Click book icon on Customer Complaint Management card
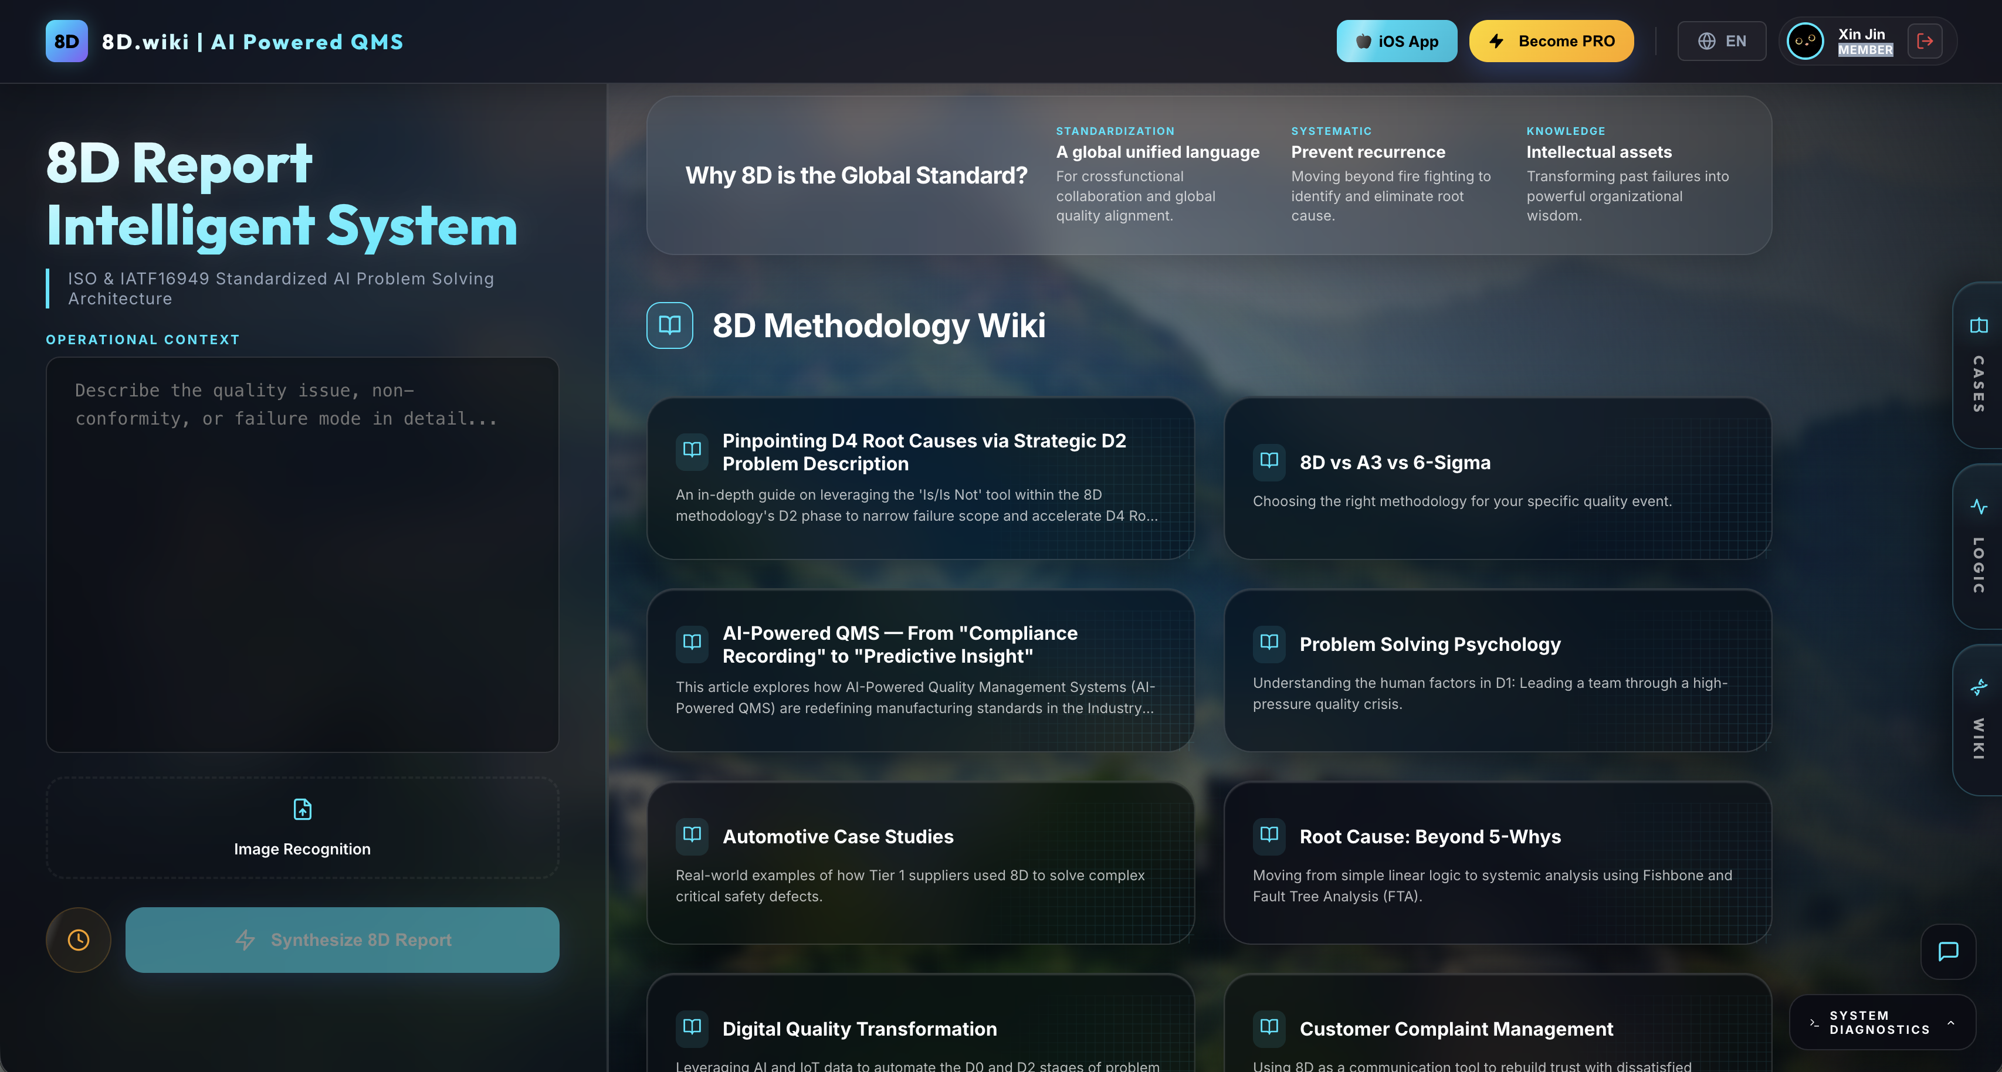This screenshot has height=1072, width=2002. [1269, 1027]
